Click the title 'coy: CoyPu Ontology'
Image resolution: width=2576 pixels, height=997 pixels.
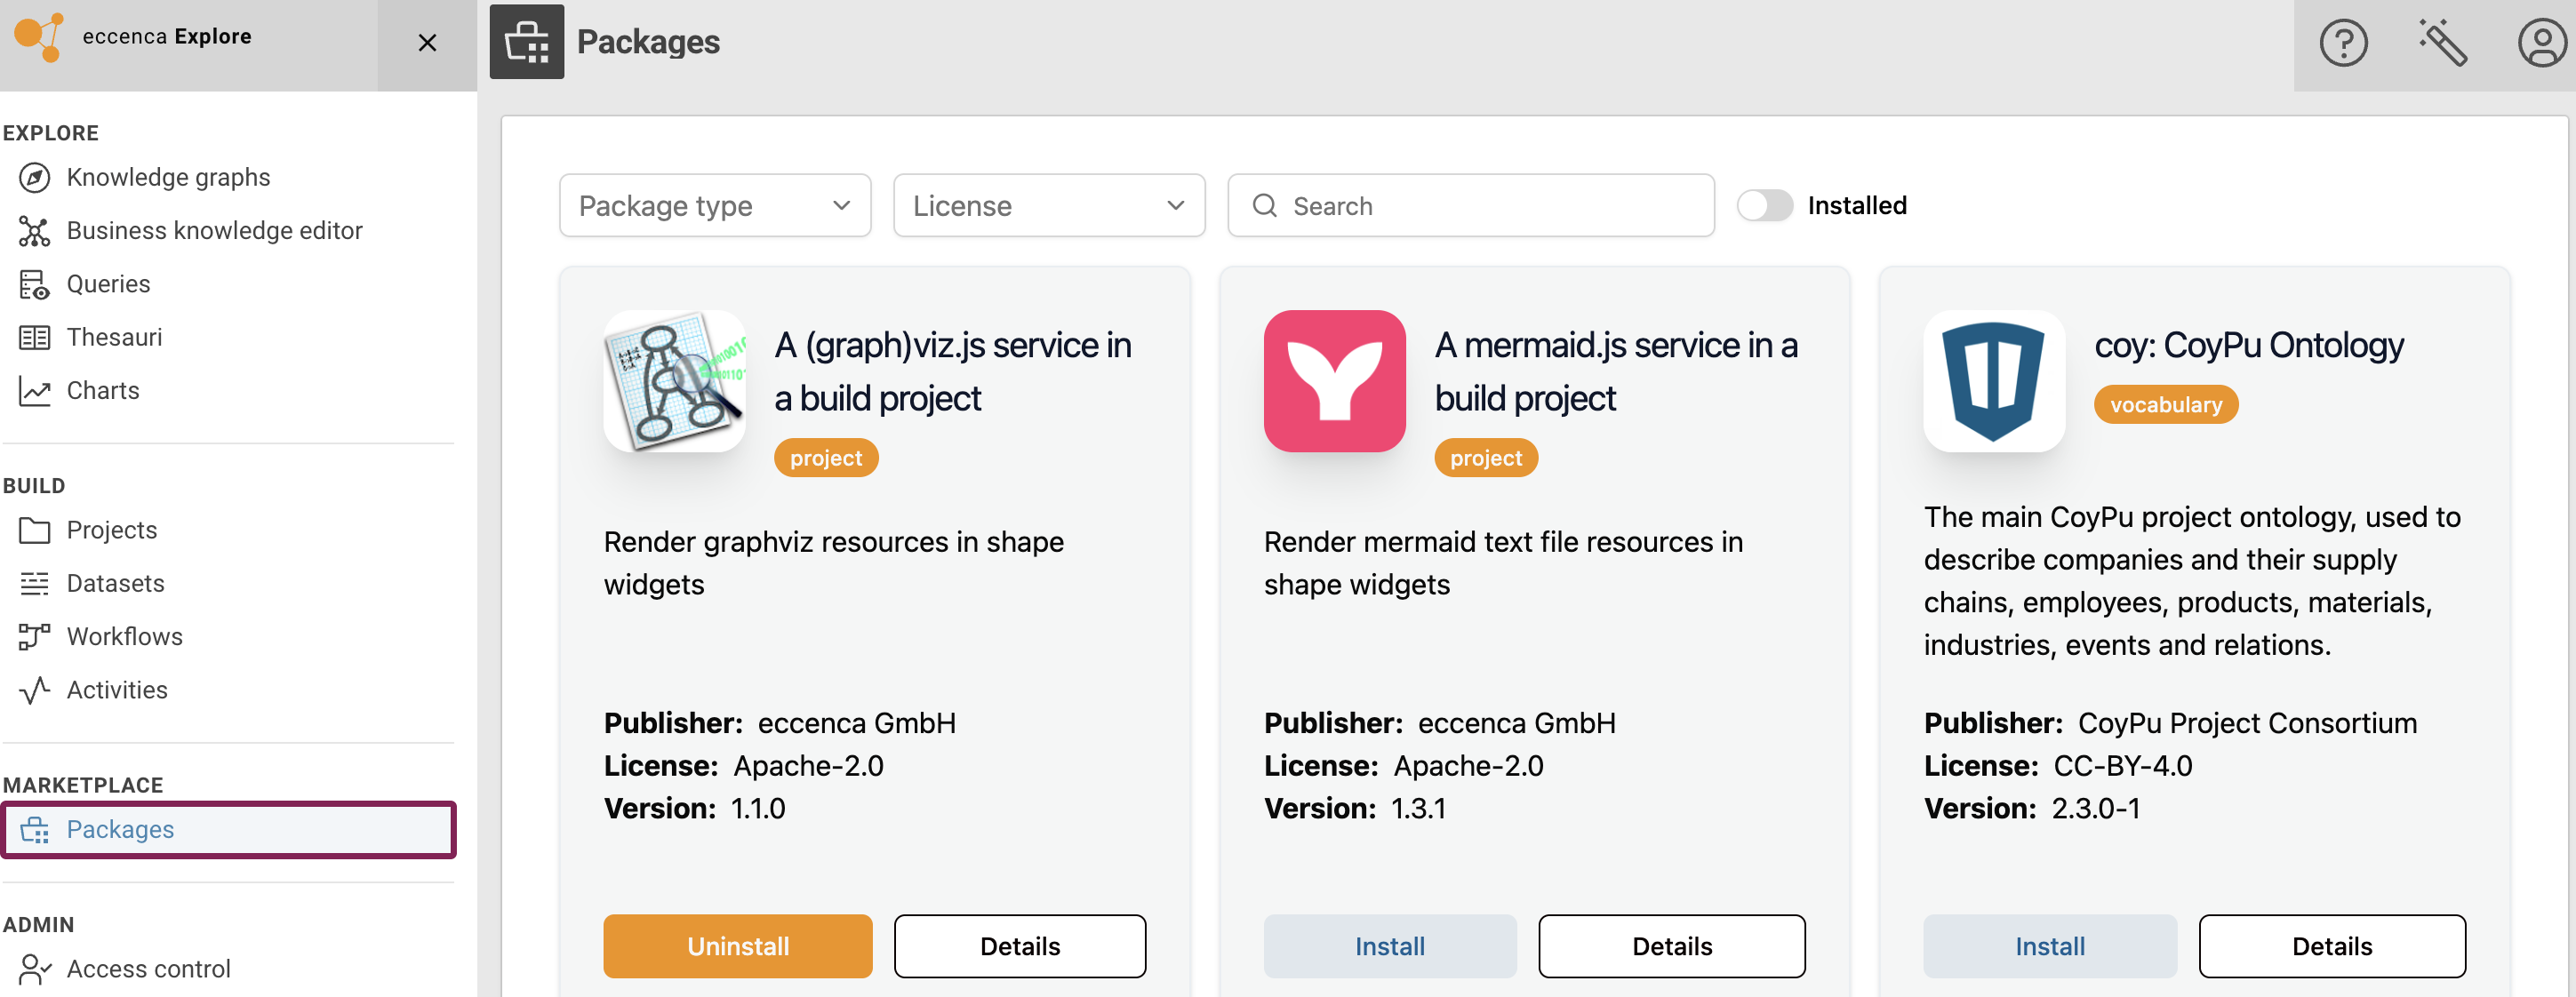point(2249,345)
